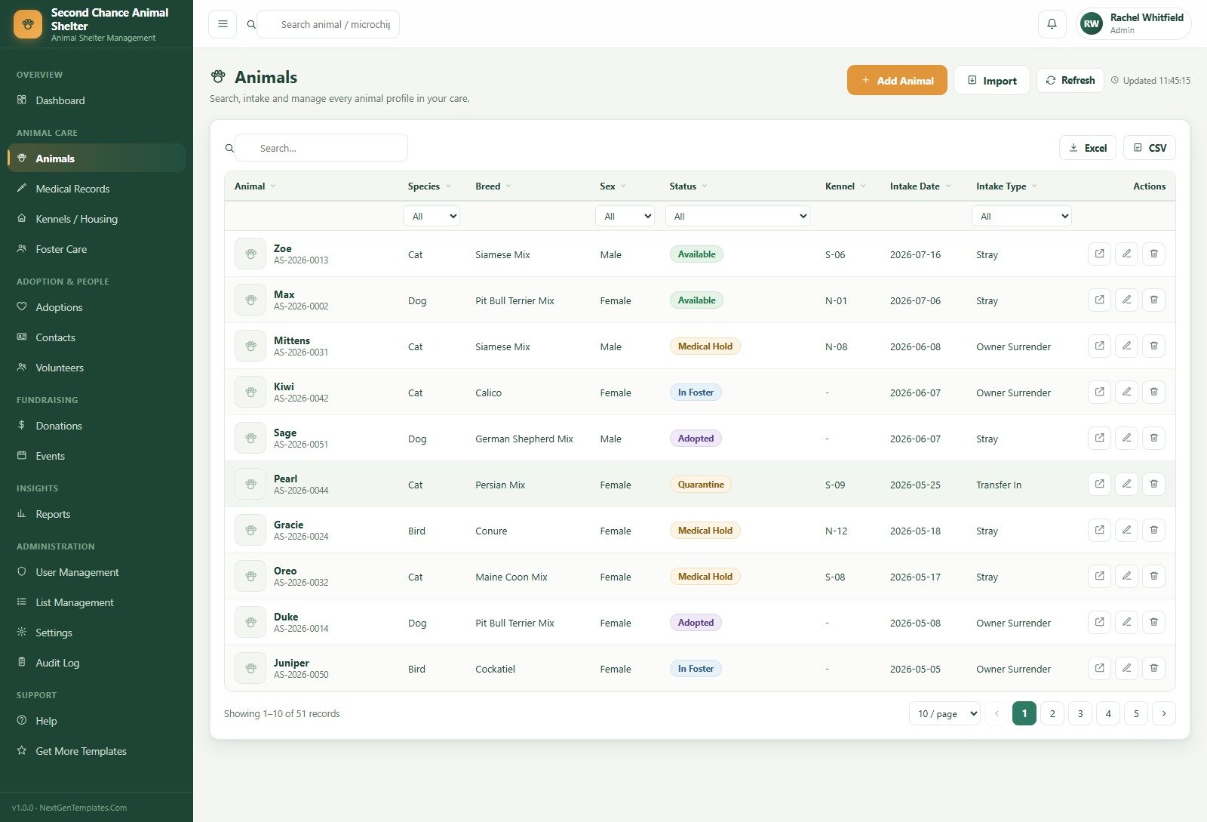Viewport: 1207px width, 822px height.
Task: Delete Kiwi with the trash icon
Action: tap(1153, 392)
